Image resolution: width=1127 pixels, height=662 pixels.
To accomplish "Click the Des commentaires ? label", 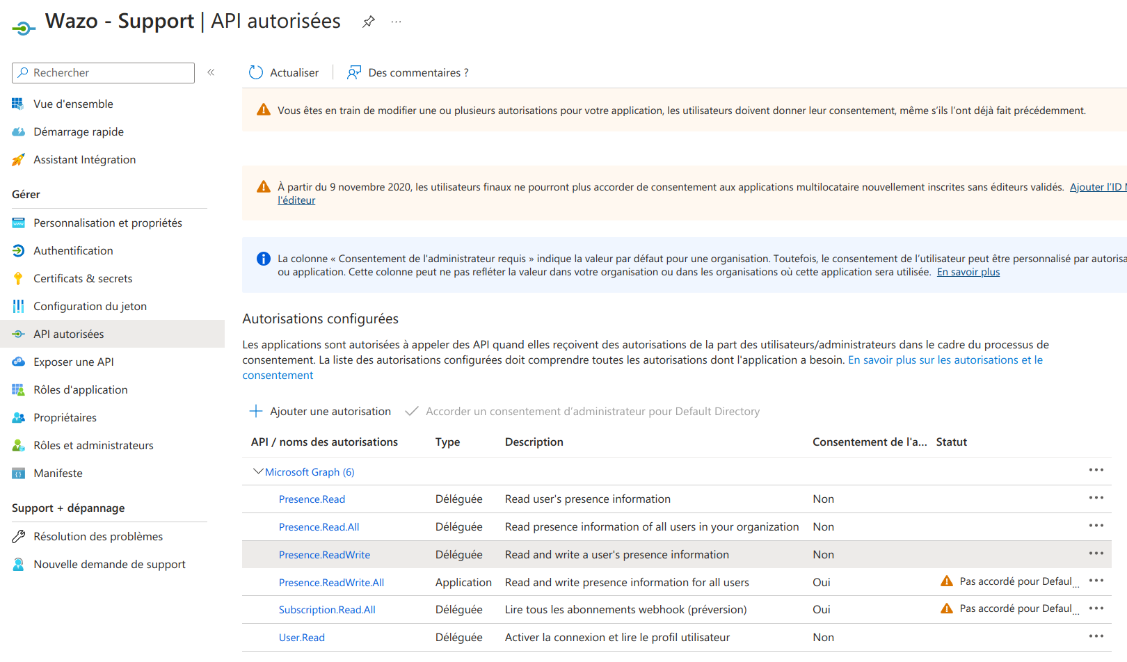I will pyautogui.click(x=418, y=72).
